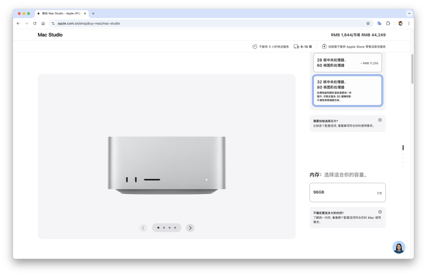Select the 32-core CPU, 80-core GPU option
427x276 pixels.
point(348,90)
